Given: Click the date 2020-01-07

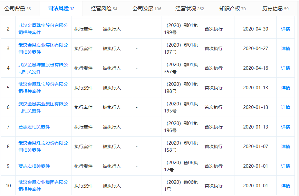Looking at the screenshot, I should click(256, 147).
